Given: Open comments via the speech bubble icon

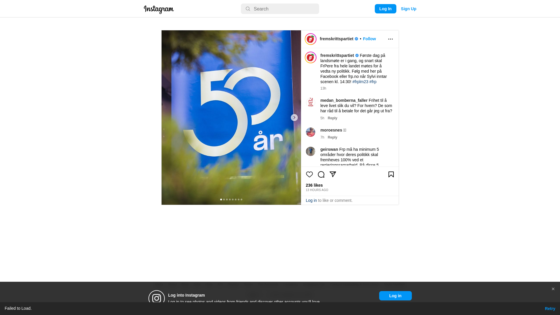Looking at the screenshot, I should point(321,174).
